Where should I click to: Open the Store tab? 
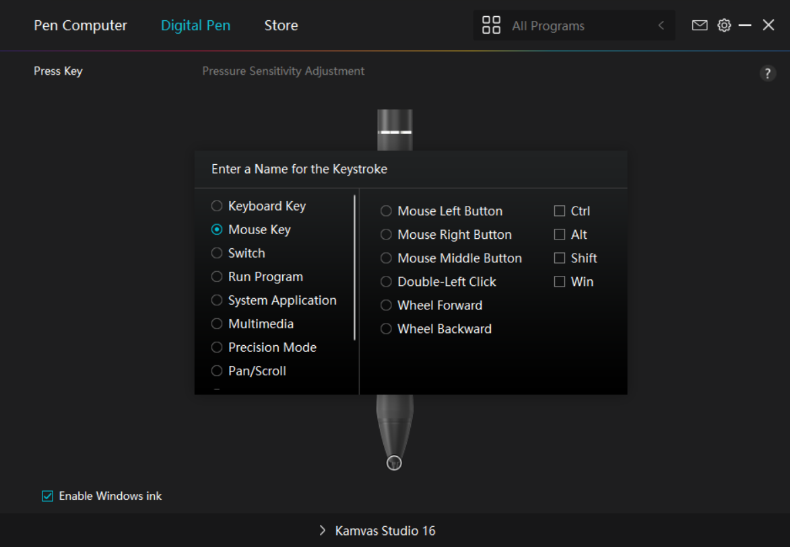pos(281,26)
